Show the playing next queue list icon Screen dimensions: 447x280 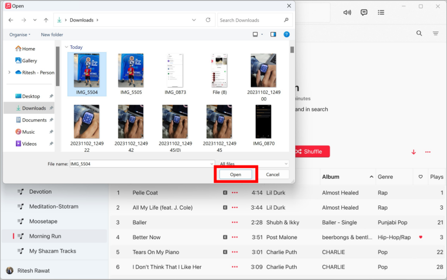click(x=381, y=12)
